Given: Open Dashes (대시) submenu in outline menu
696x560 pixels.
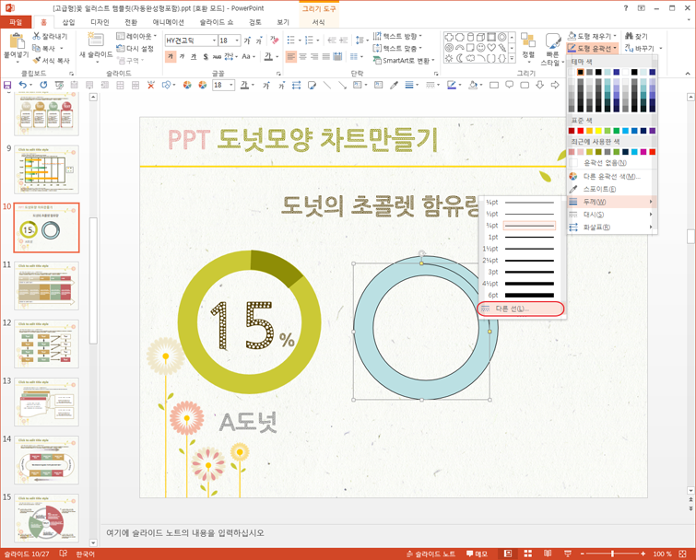Looking at the screenshot, I should pyautogui.click(x=612, y=215).
